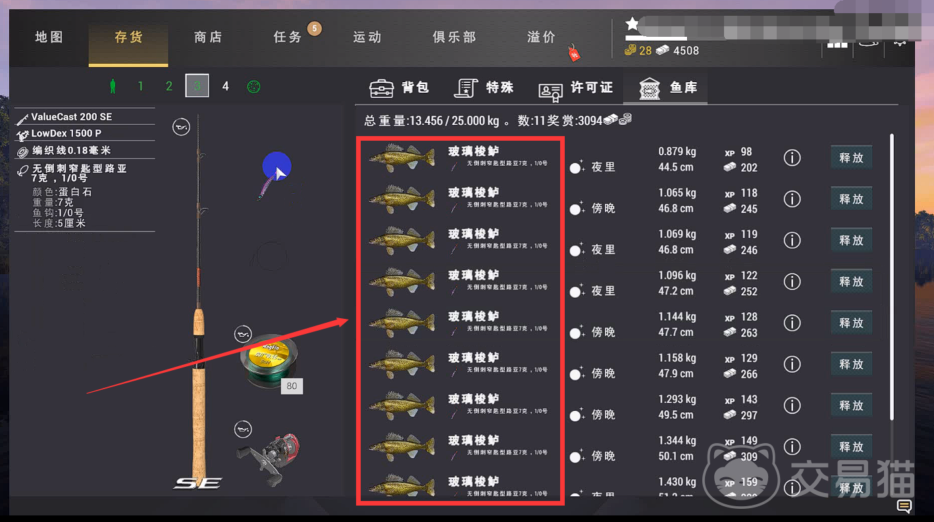Release the 1.065 kg walleye with 释放
Image resolution: width=934 pixels, height=522 pixels.
click(x=851, y=199)
